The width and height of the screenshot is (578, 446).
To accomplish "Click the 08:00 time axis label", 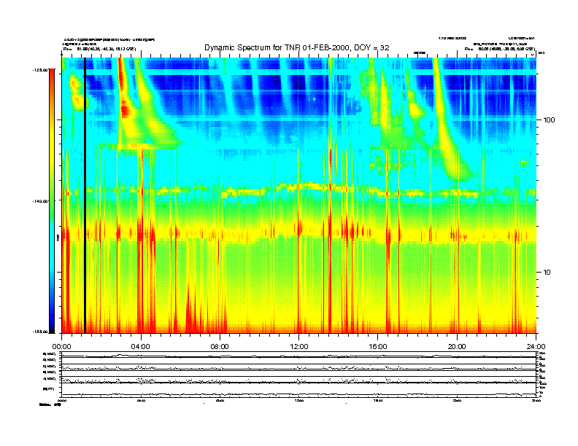I will (220, 347).
